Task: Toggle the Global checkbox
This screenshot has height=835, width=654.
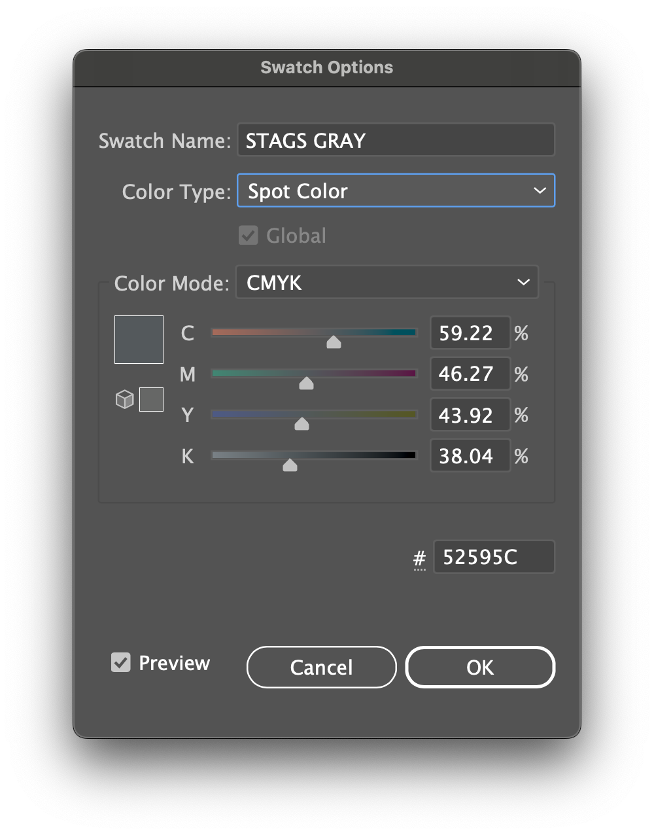Action: (x=249, y=236)
